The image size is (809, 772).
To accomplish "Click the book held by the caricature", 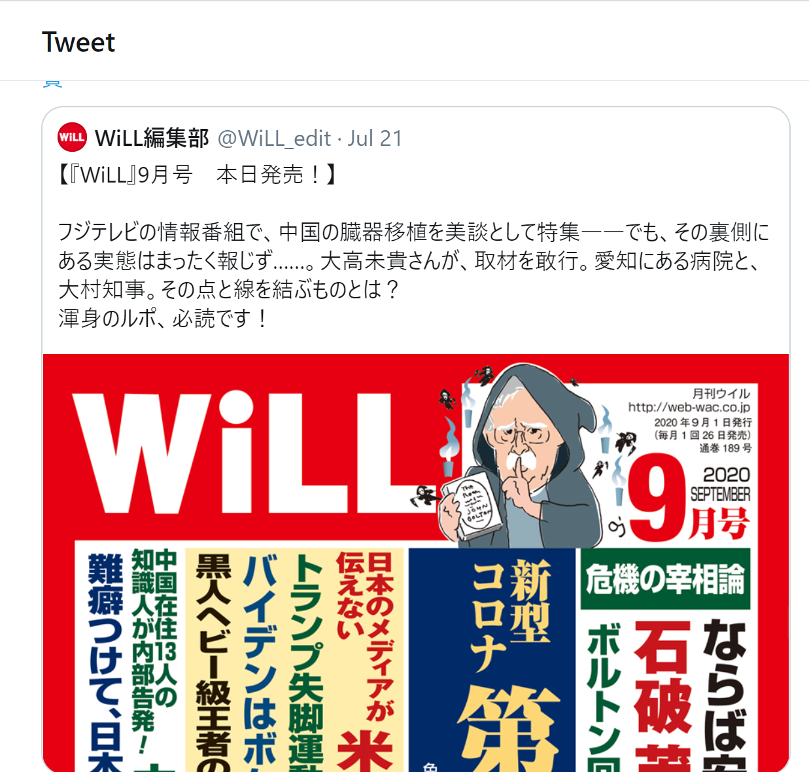I will pyautogui.click(x=466, y=505).
